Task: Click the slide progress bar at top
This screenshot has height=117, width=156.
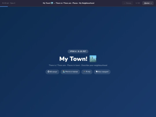Action: pyautogui.click(x=78, y=6)
